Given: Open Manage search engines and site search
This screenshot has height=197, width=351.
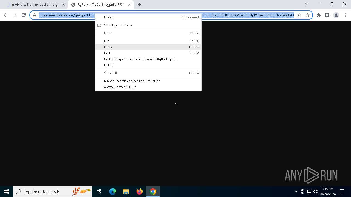Looking at the screenshot, I should point(148,81).
